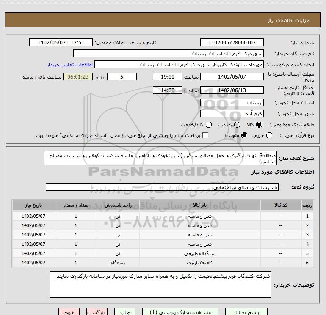The height and width of the screenshot is (315, 326).
Task: Click the goods group field تاسیسات و مصالح ساختمانی
Action: (x=162, y=187)
